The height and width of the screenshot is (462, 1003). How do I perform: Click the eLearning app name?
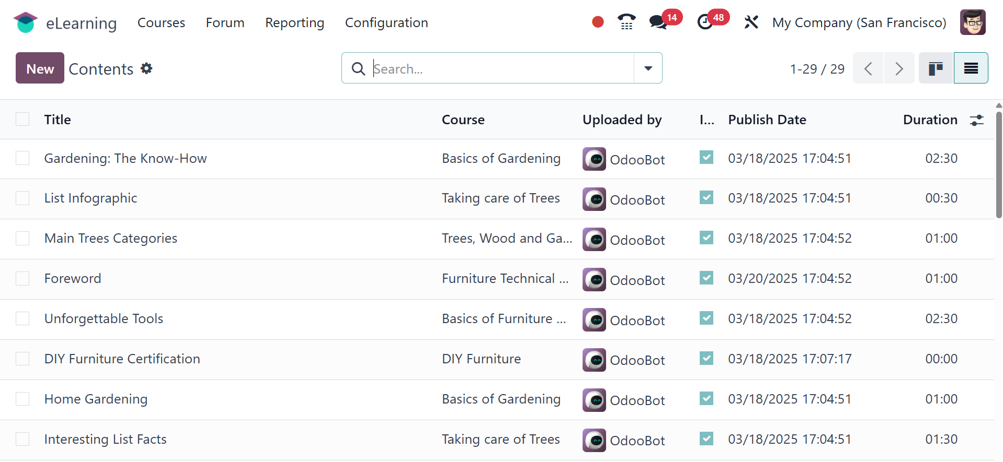coord(81,23)
